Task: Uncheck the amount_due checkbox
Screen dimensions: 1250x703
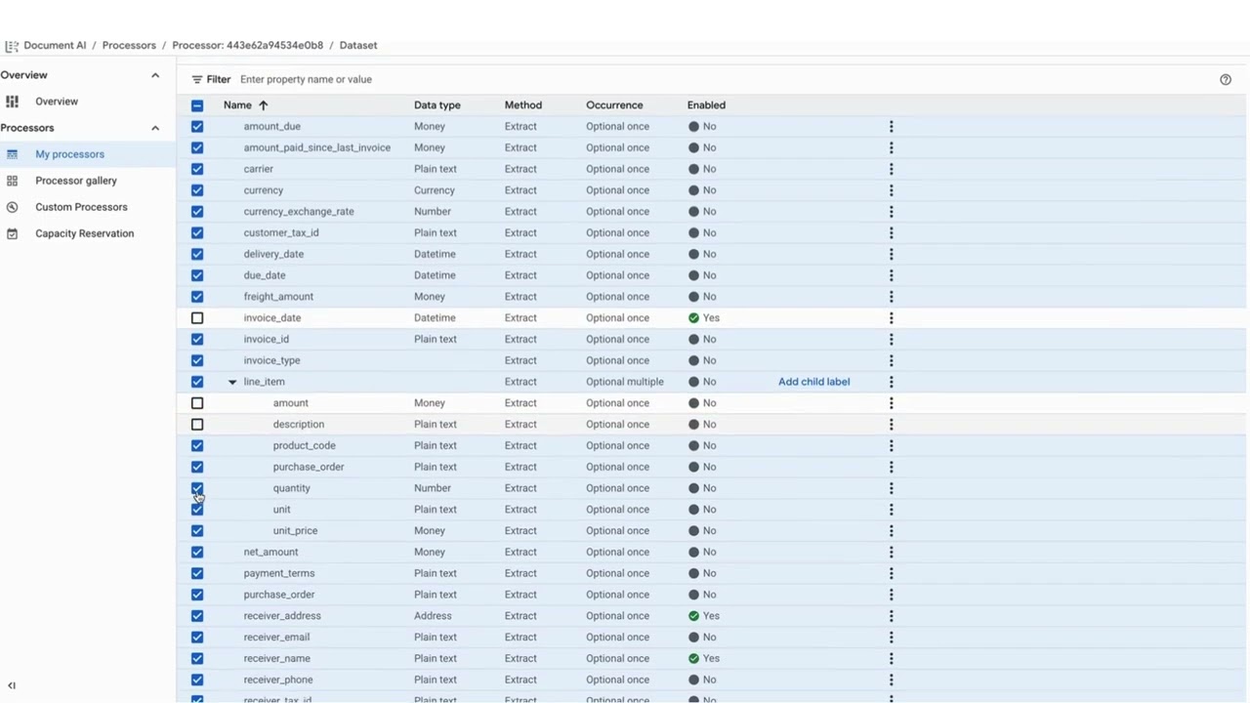Action: (197, 126)
